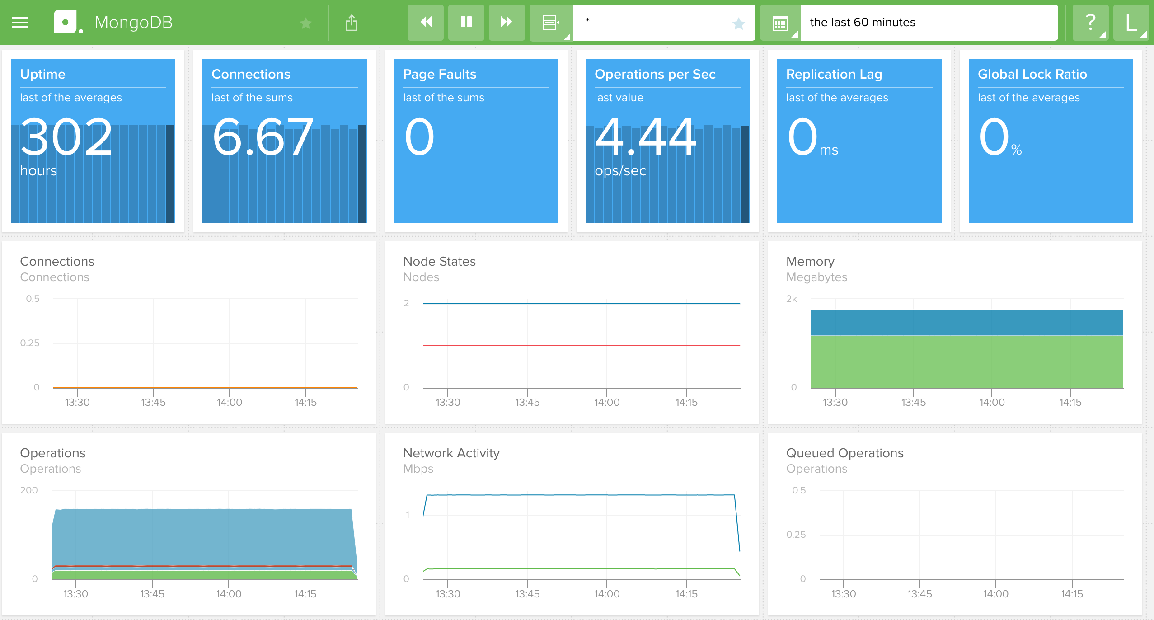Open the share dashboard icon
The width and height of the screenshot is (1154, 620).
(x=352, y=23)
